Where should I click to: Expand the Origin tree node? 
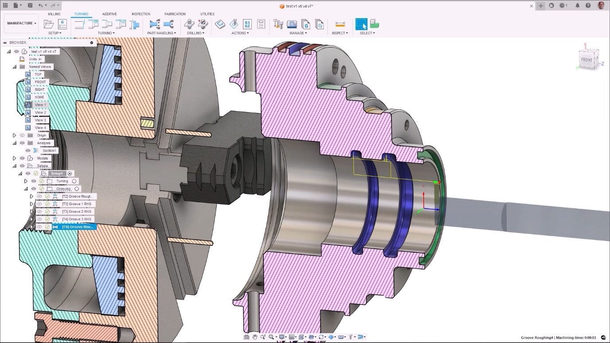14,136
